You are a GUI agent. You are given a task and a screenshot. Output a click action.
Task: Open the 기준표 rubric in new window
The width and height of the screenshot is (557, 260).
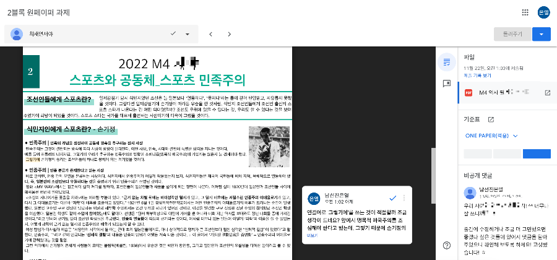[491, 119]
